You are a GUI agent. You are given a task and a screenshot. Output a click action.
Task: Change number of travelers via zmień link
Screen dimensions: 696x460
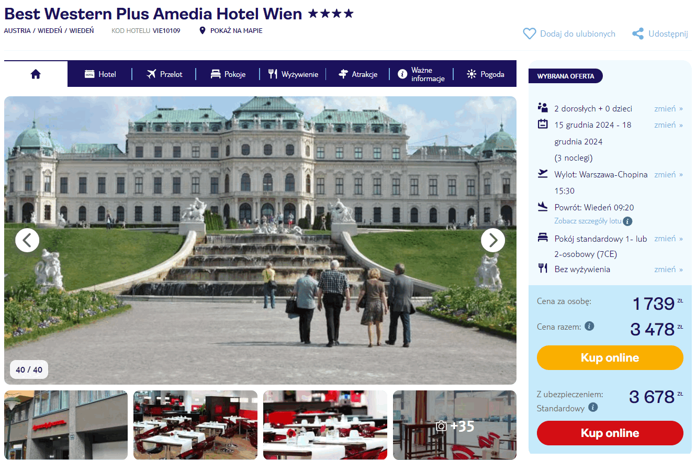[x=668, y=109]
